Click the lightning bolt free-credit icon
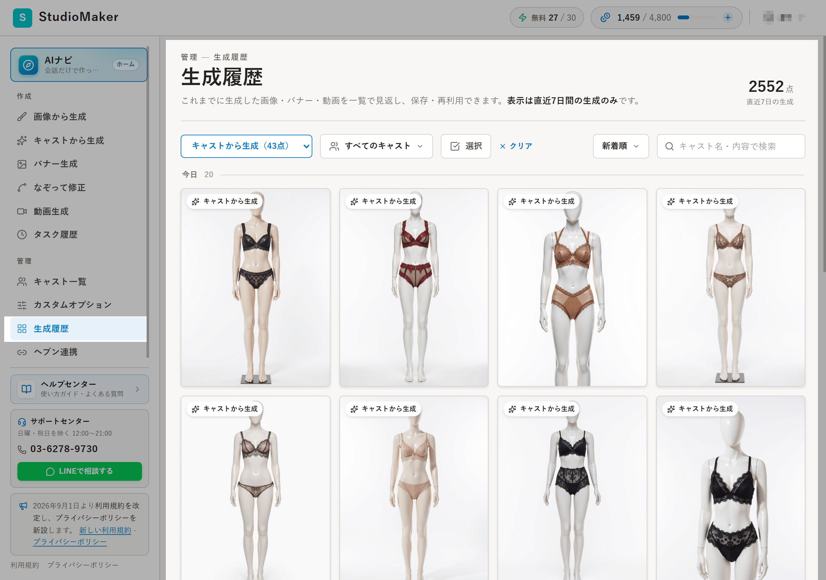 tap(522, 18)
